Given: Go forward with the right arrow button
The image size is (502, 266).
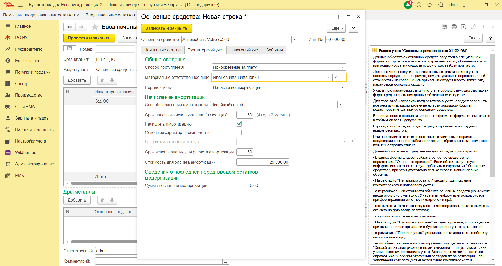Looking at the screenshot, I should pyautogui.click(x=81, y=27).
